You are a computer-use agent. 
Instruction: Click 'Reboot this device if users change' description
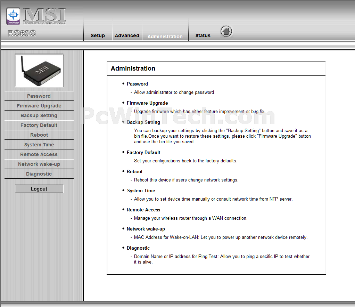click(186, 180)
